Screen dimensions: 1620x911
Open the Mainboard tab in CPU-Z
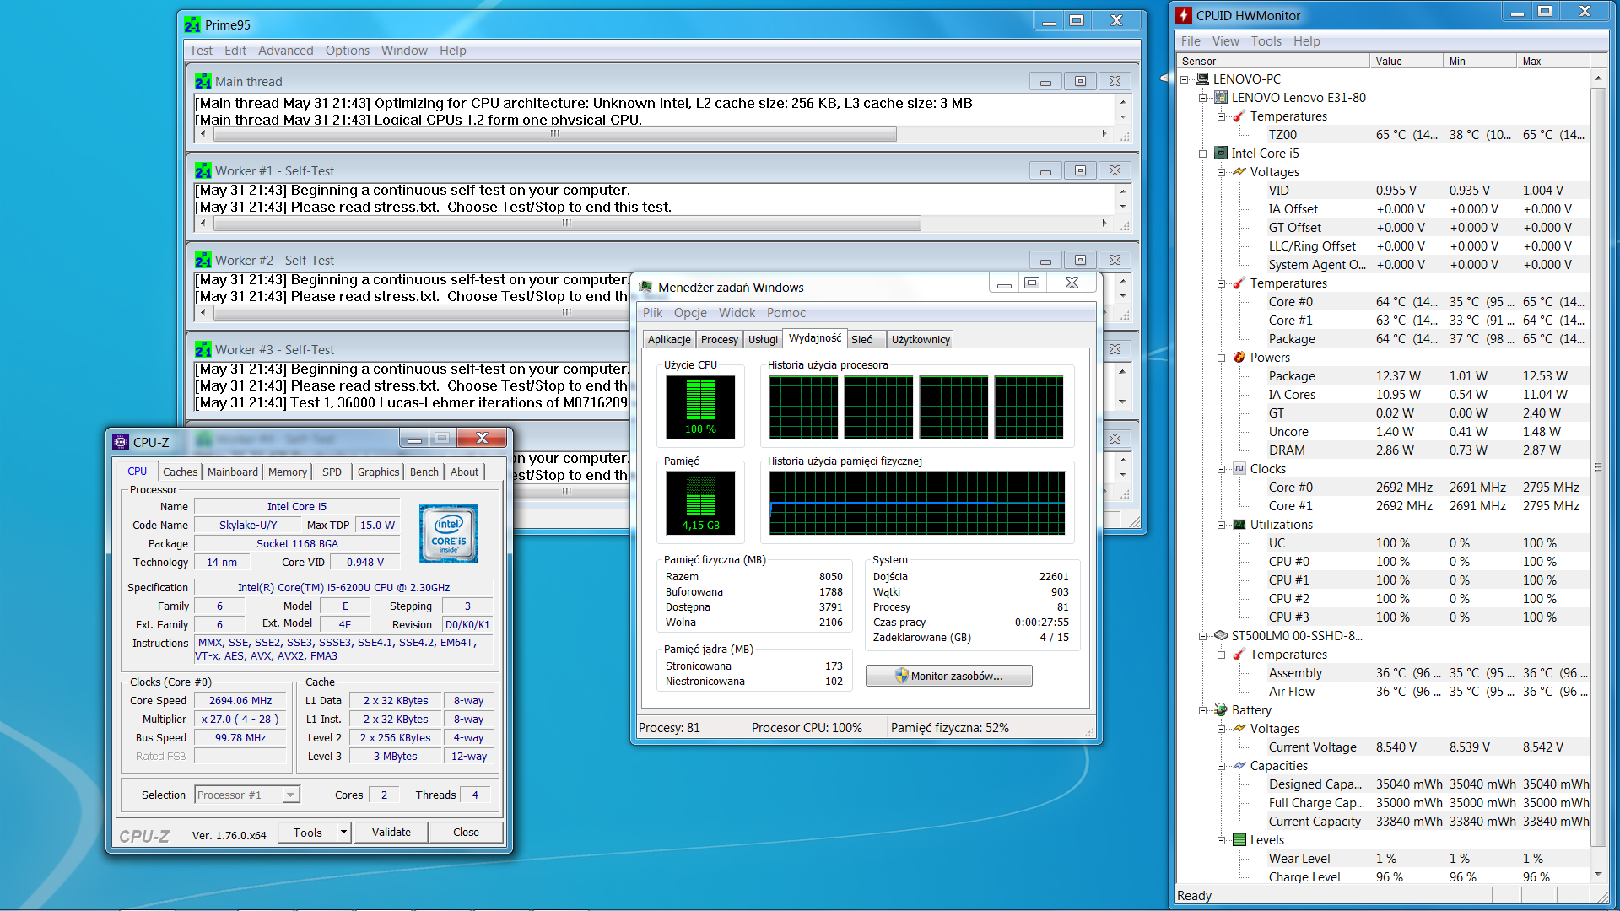point(233,472)
